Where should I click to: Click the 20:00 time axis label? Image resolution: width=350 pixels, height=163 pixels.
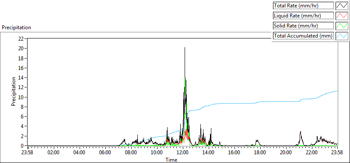coord(286,153)
